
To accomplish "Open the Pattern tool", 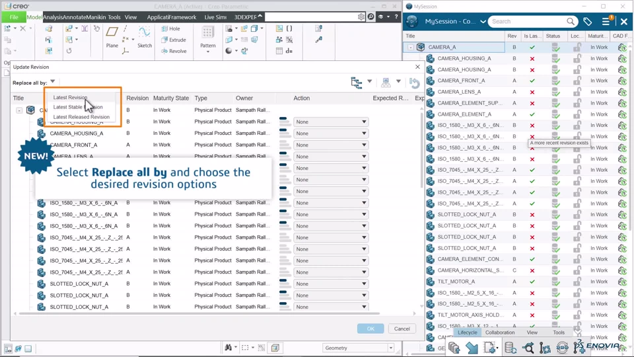I will tap(208, 39).
